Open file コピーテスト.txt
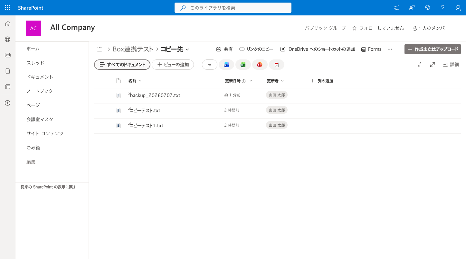 pos(145,111)
